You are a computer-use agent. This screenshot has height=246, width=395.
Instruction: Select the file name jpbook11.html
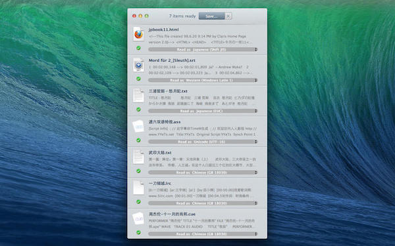pos(164,30)
